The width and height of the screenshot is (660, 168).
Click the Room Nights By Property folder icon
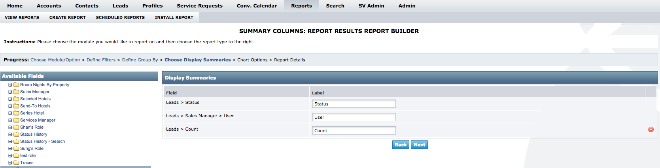pyautogui.click(x=16, y=85)
